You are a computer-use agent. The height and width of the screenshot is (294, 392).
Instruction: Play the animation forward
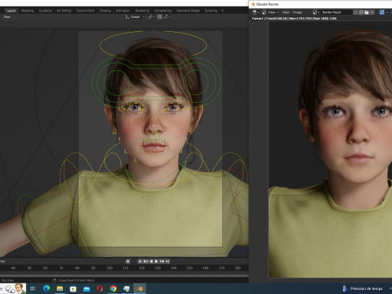coord(157,261)
